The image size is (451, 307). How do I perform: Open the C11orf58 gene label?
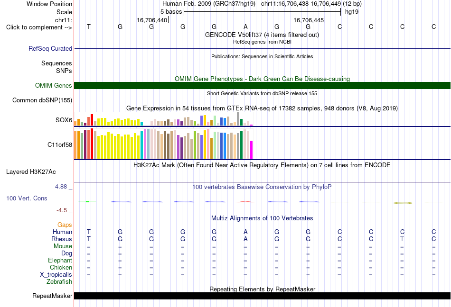click(x=60, y=144)
